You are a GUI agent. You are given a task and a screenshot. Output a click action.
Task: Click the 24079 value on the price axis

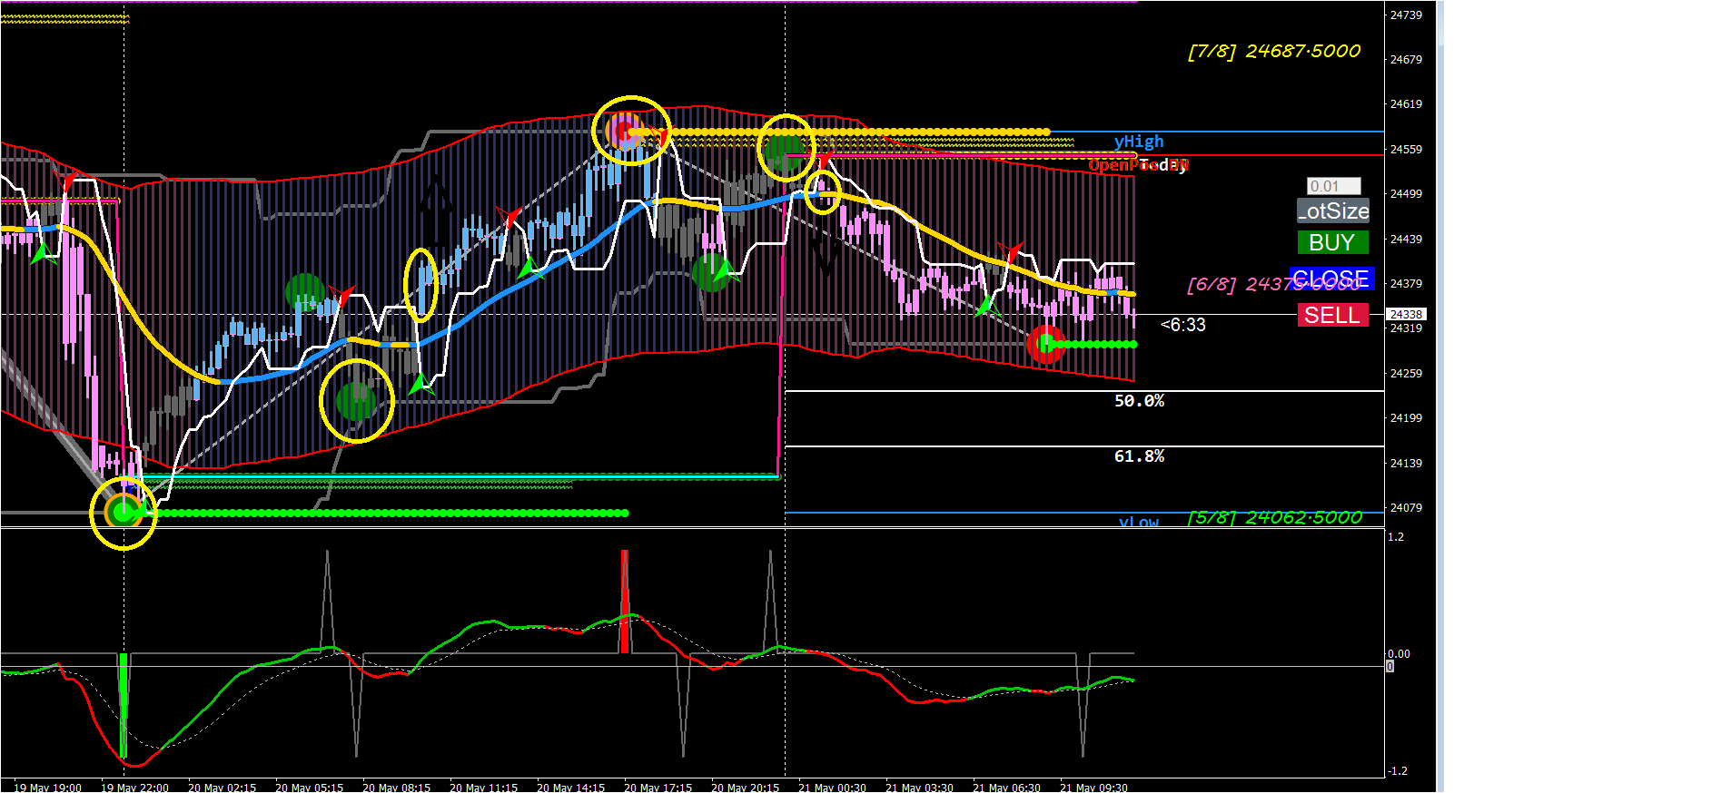coord(1406,507)
